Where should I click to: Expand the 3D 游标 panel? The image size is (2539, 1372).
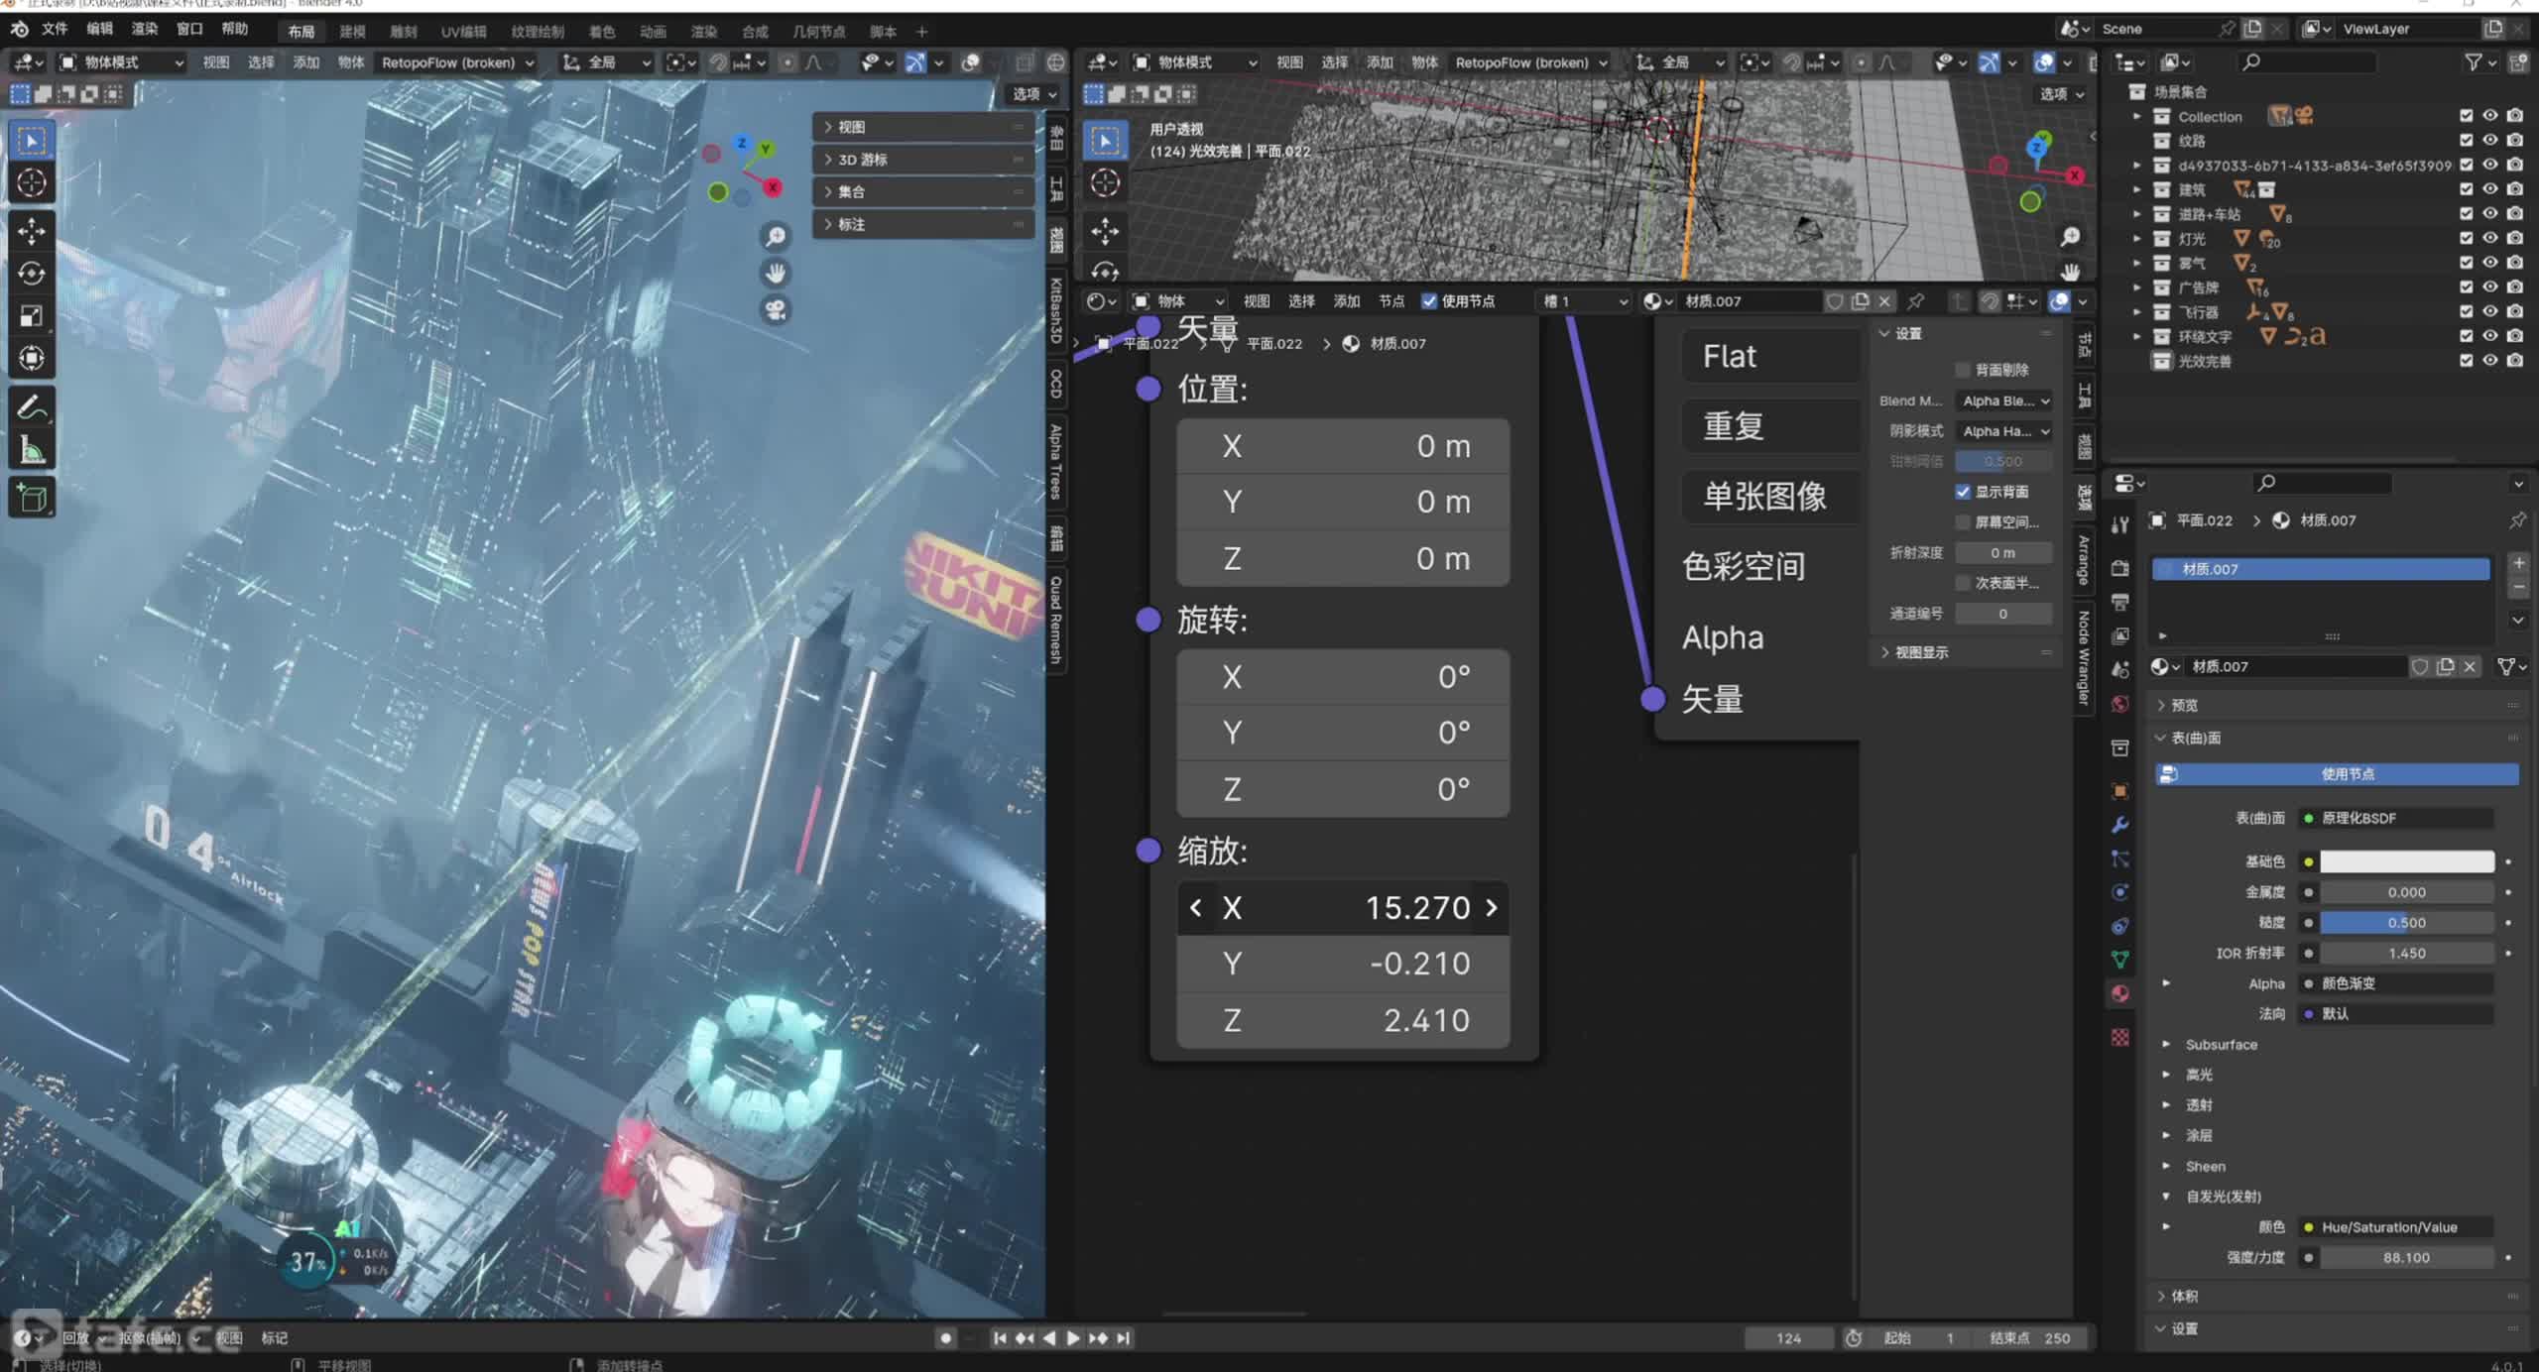[x=923, y=160]
